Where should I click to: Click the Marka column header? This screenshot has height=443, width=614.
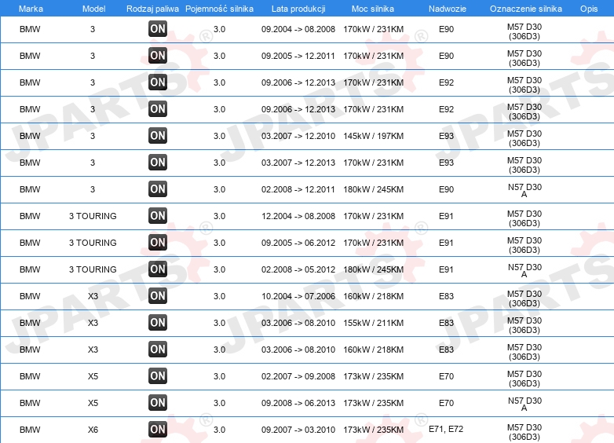[31, 9]
